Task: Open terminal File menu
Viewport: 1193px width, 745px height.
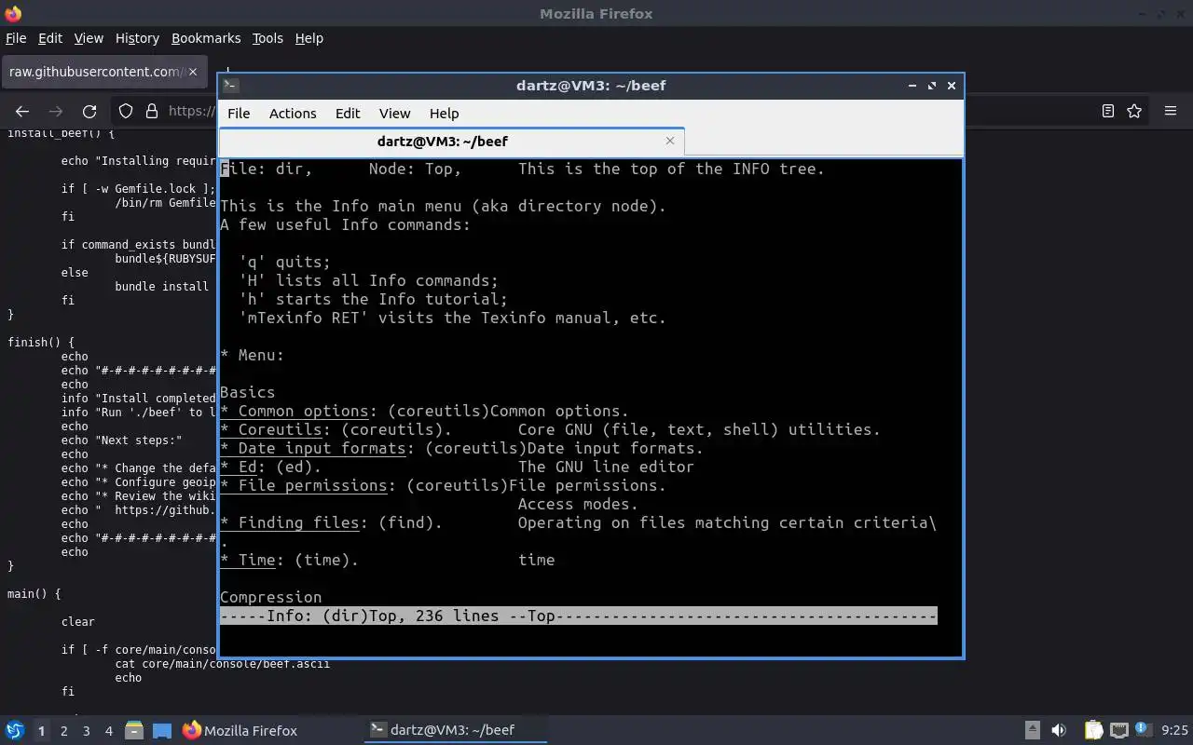Action: click(239, 113)
